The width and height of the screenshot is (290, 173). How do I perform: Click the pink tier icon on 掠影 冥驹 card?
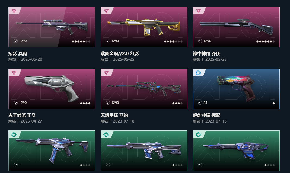point(14,11)
